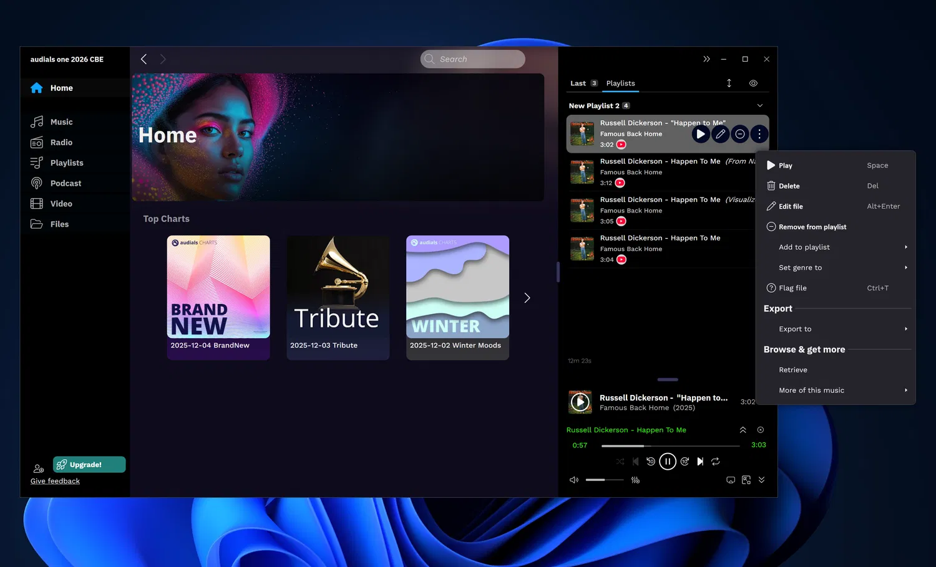Close the now playing track with X circle
This screenshot has width=936, height=567.
(760, 430)
